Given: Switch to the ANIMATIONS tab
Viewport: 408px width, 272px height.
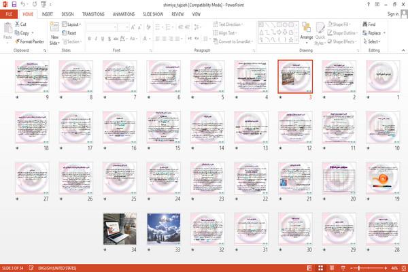Looking at the screenshot, I should tap(124, 14).
